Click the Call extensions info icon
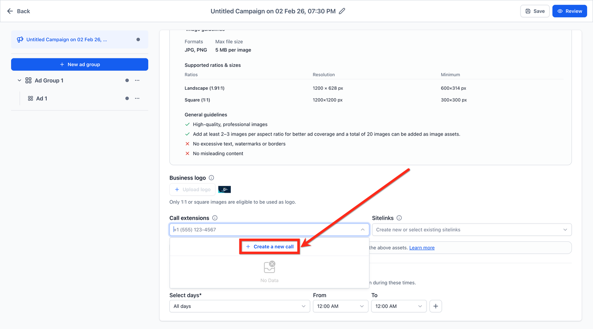Viewport: 593px width, 329px height. [x=215, y=218]
